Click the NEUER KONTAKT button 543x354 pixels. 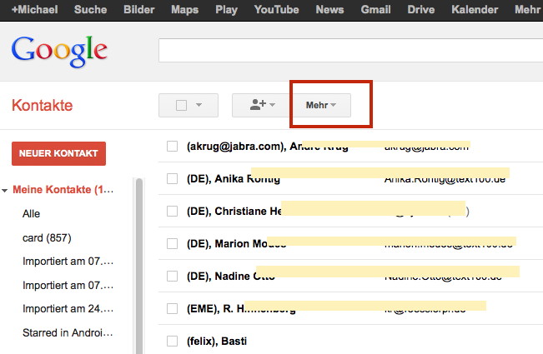point(58,153)
